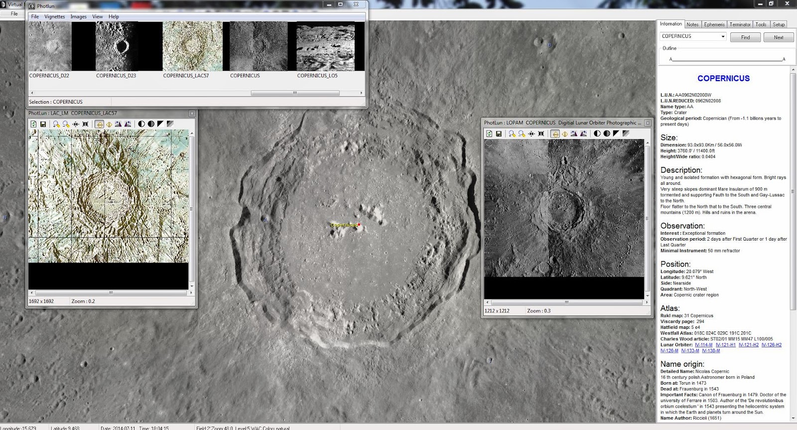This screenshot has height=430, width=797.
Task: Click the Find button
Action: tap(745, 37)
